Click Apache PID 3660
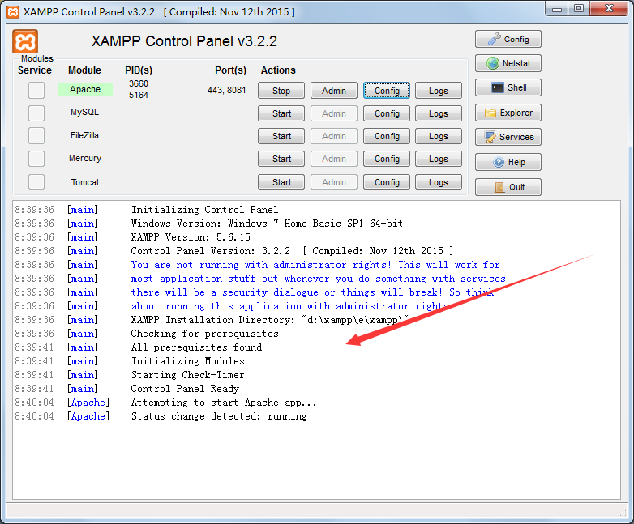This screenshot has width=634, height=524. click(139, 83)
